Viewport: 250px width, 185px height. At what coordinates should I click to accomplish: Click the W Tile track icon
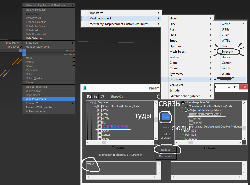pyautogui.click(x=100, y=119)
